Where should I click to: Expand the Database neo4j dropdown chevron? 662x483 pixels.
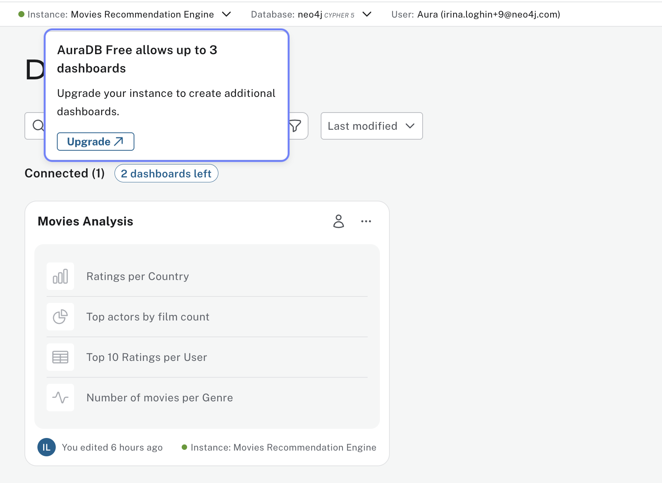click(367, 14)
